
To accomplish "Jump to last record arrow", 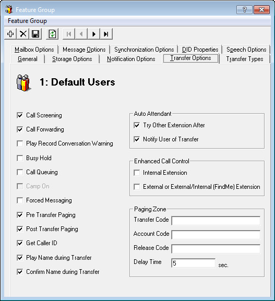I will point(106,34).
